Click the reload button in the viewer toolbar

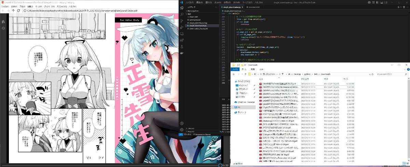tap(18, 11)
